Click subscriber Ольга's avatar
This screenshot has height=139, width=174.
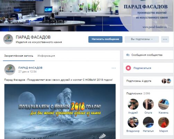tap(148, 104)
